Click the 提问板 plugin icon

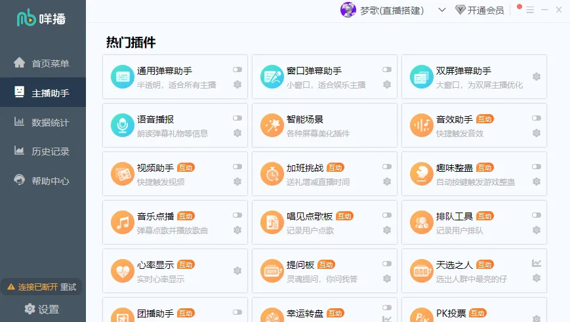click(272, 271)
